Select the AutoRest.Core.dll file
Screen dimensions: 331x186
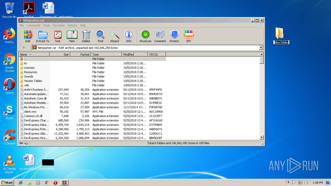92,98
